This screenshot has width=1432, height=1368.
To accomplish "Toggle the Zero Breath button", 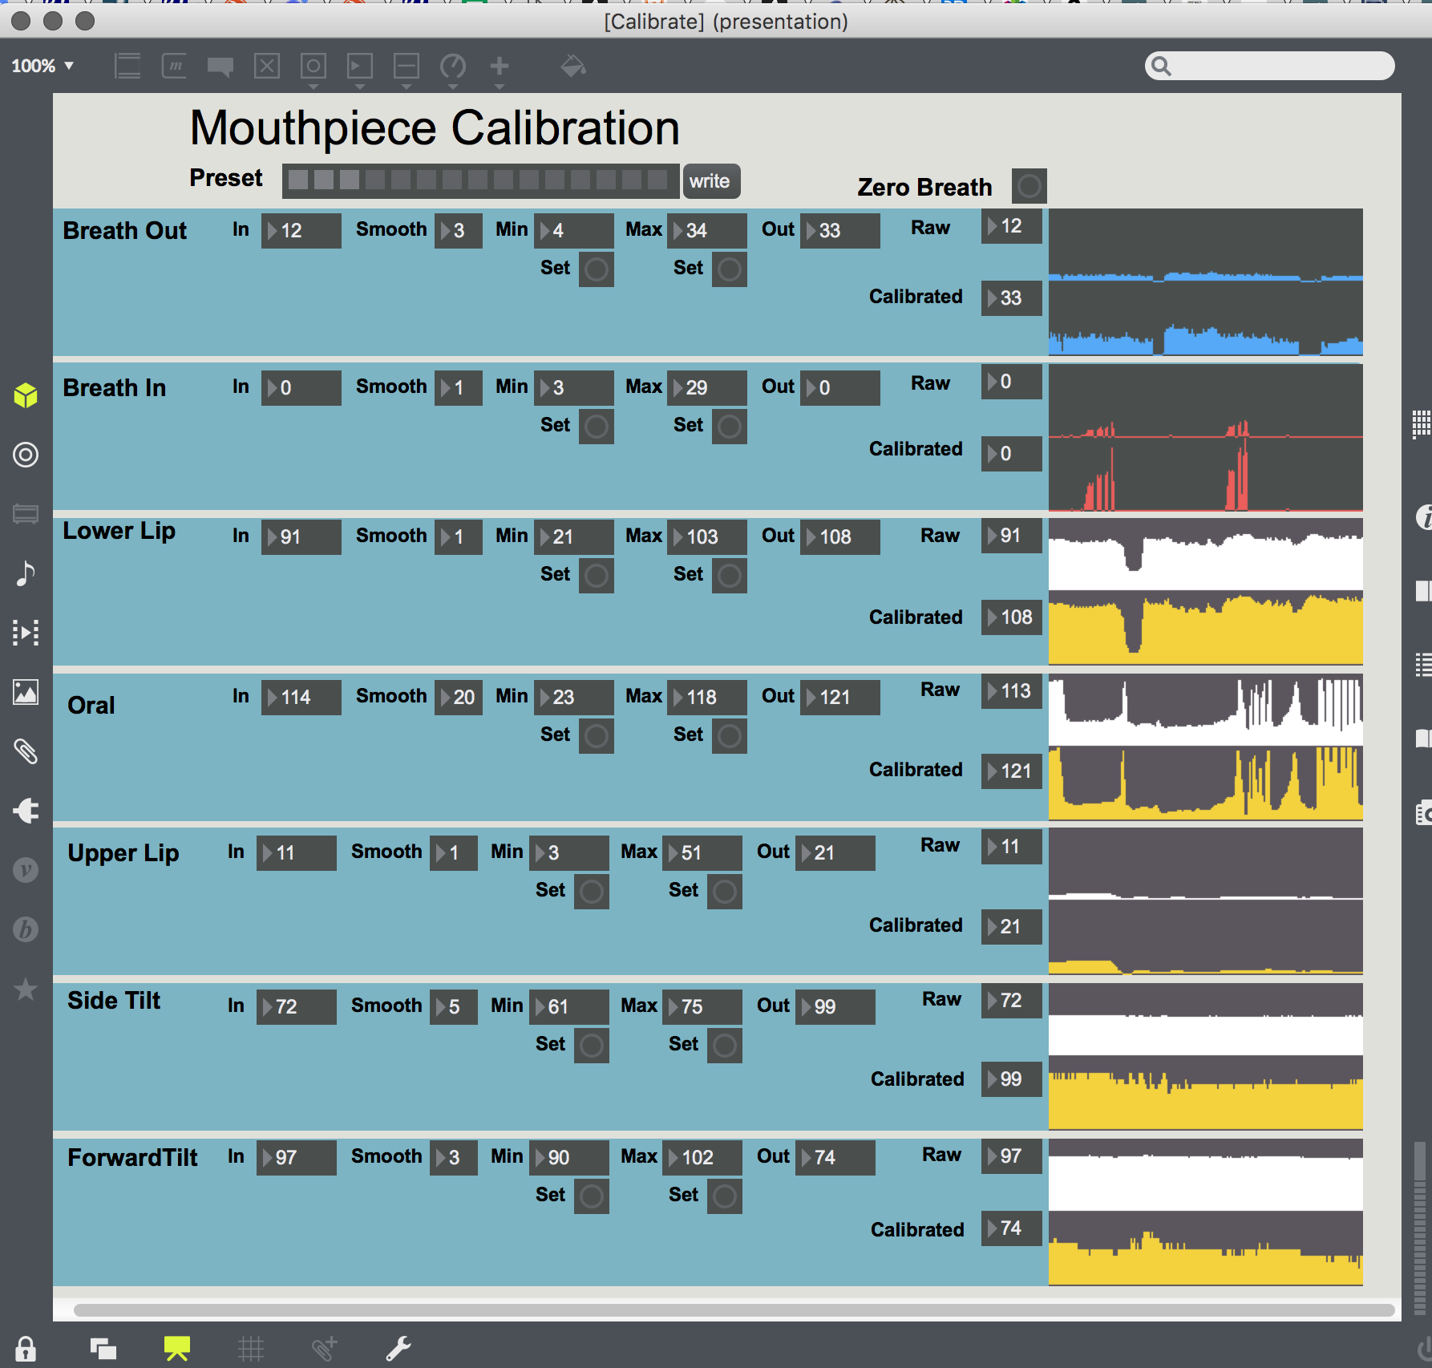I will coord(1029,186).
